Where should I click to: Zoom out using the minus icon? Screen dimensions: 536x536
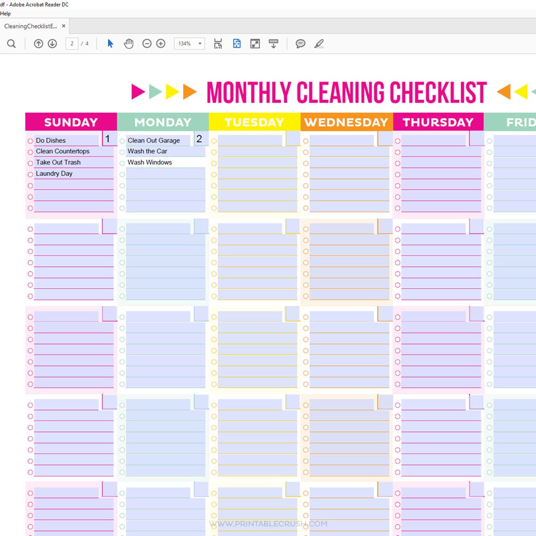pos(147,43)
